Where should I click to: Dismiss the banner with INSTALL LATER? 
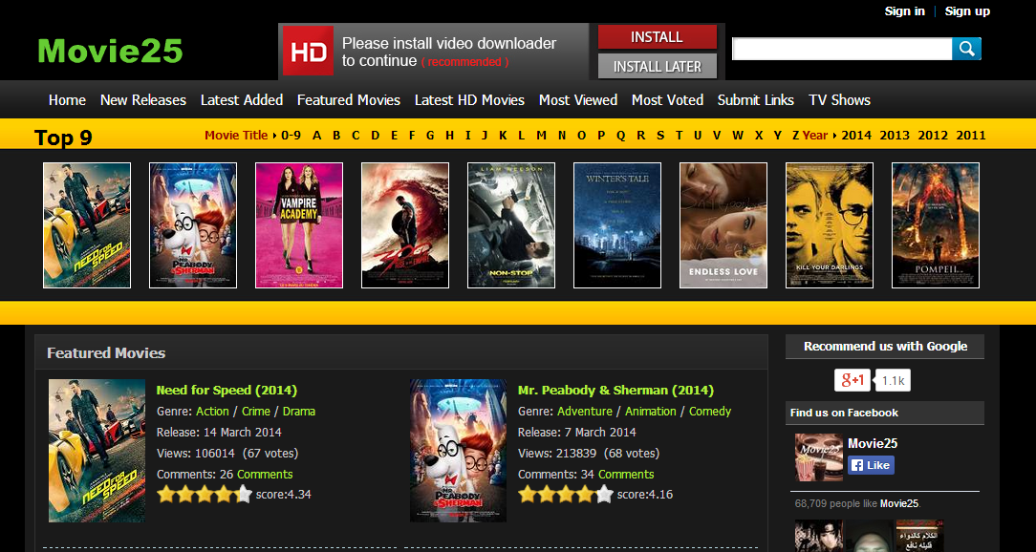tap(657, 66)
